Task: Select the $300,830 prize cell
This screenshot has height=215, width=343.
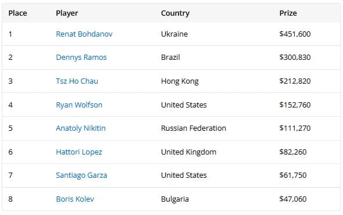Action: (295, 58)
